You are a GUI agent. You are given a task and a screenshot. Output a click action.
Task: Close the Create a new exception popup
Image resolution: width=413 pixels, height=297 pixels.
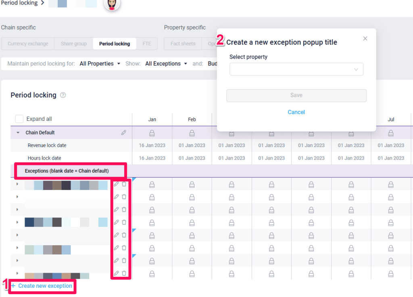click(x=365, y=38)
